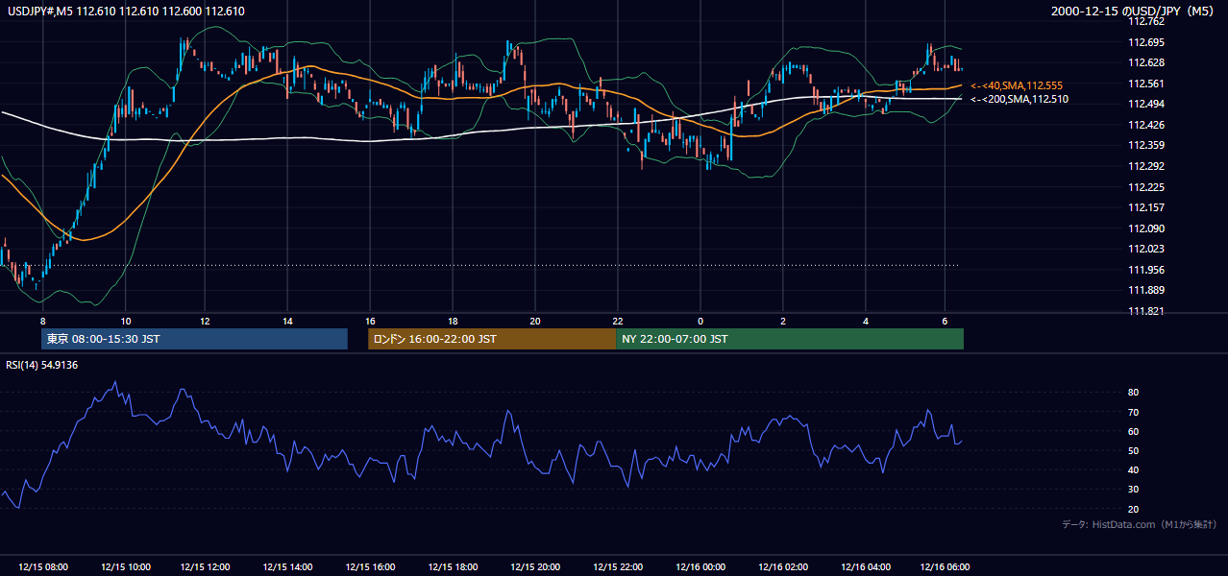The image size is (1228, 576).
Task: Click the 12/16 00:00 time axis label
Action: [x=700, y=566]
